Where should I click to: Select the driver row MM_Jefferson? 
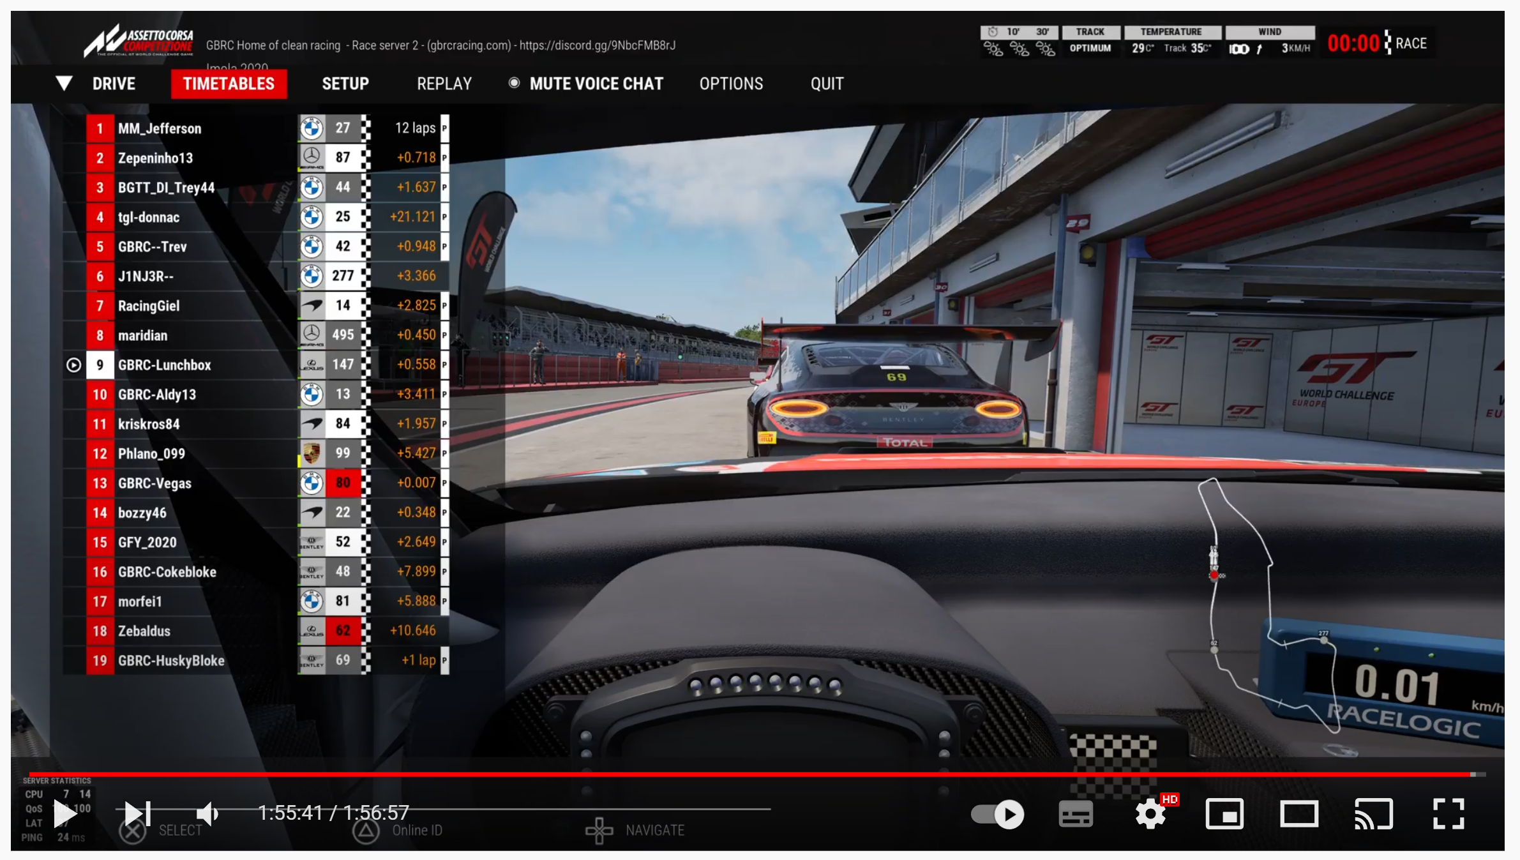pos(160,128)
